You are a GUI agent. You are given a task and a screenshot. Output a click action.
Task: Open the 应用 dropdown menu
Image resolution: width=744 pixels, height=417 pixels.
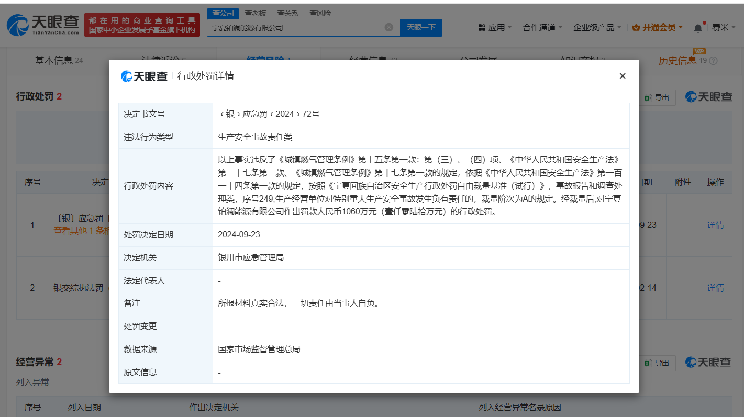click(495, 27)
